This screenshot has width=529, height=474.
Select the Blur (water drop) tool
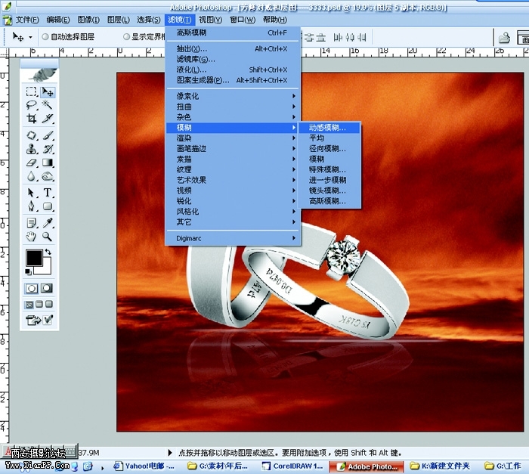click(x=32, y=176)
